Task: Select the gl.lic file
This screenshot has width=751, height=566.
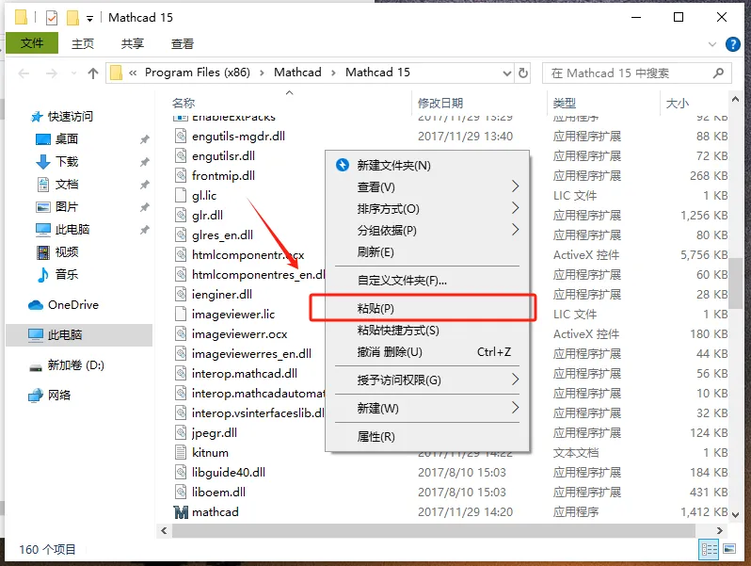Action: pyautogui.click(x=204, y=196)
